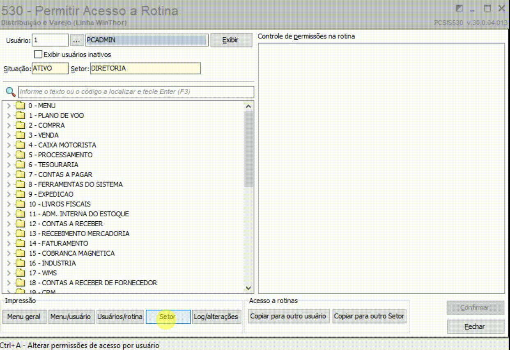
Task: Select the 16 - INDUSTRIA row
Action: [x=52, y=263]
